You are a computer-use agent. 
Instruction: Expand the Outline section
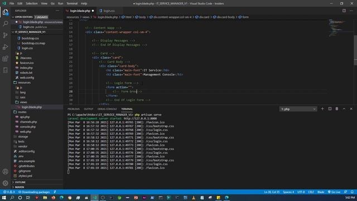[x=37, y=182]
